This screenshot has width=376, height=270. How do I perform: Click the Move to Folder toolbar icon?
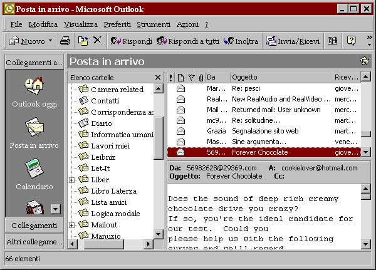click(x=83, y=41)
